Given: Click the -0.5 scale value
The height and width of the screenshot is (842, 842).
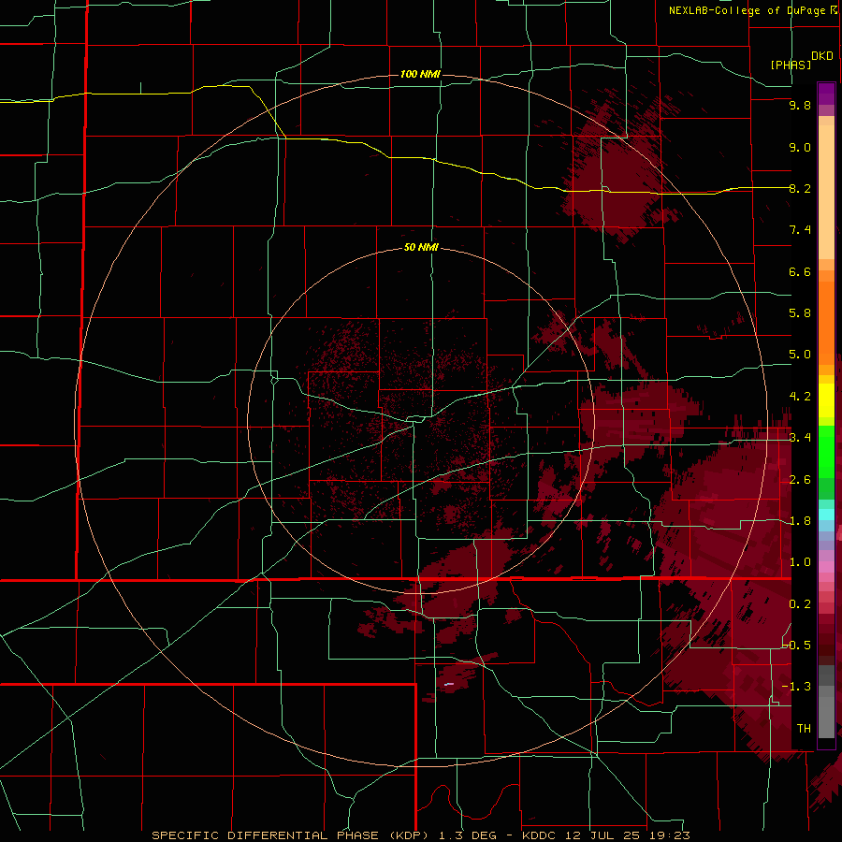Looking at the screenshot, I should click(797, 646).
